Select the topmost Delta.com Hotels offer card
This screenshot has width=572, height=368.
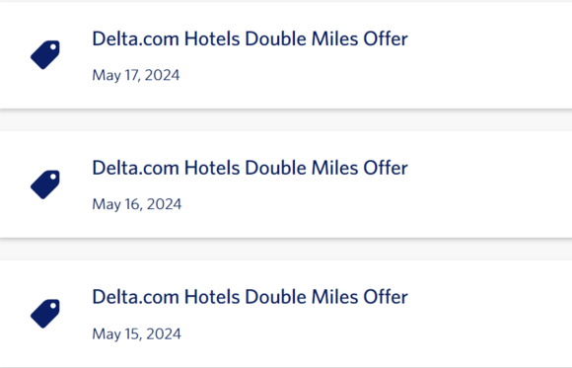click(286, 55)
